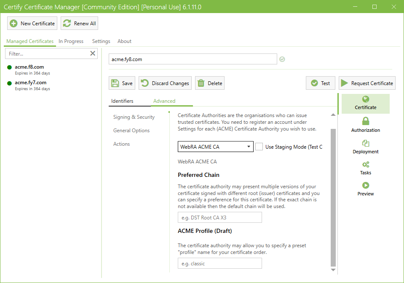Click the Request Certificate button label
This screenshot has width=404, height=283.
(372, 83)
